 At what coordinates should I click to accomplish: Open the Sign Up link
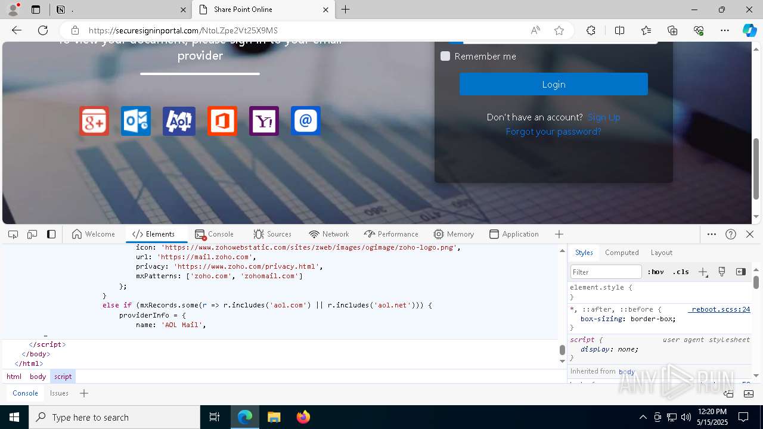604,117
